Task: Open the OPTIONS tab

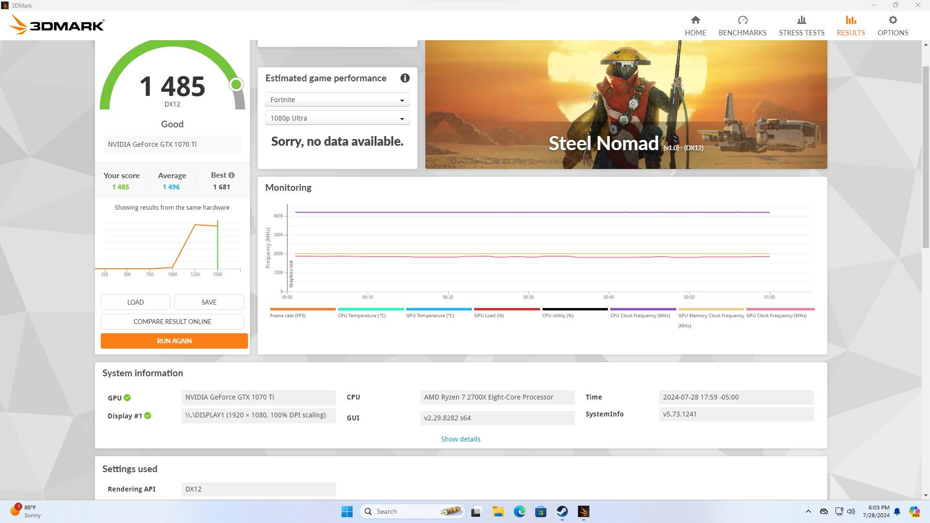Action: 892,26
